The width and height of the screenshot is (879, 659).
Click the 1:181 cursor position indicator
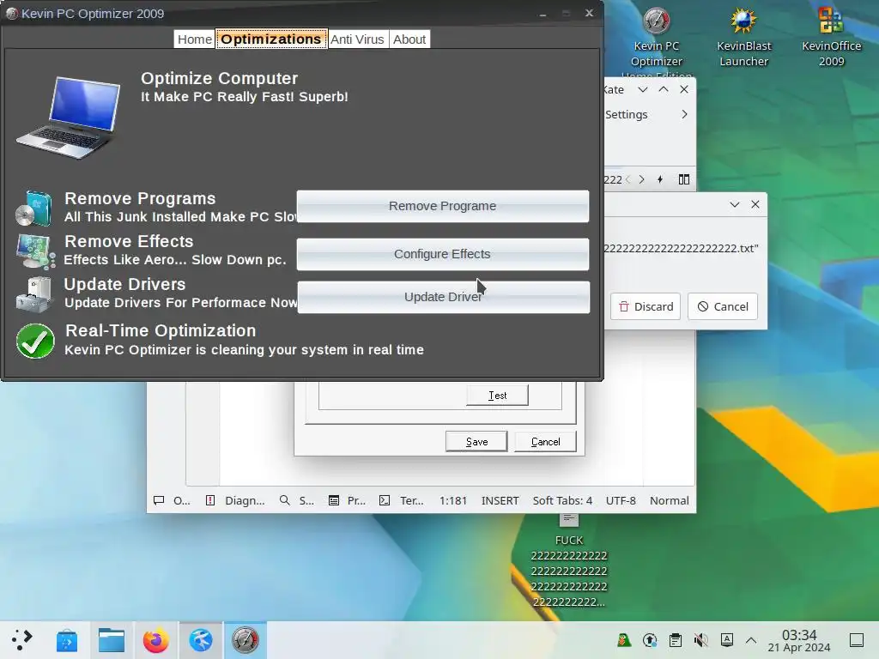(453, 500)
